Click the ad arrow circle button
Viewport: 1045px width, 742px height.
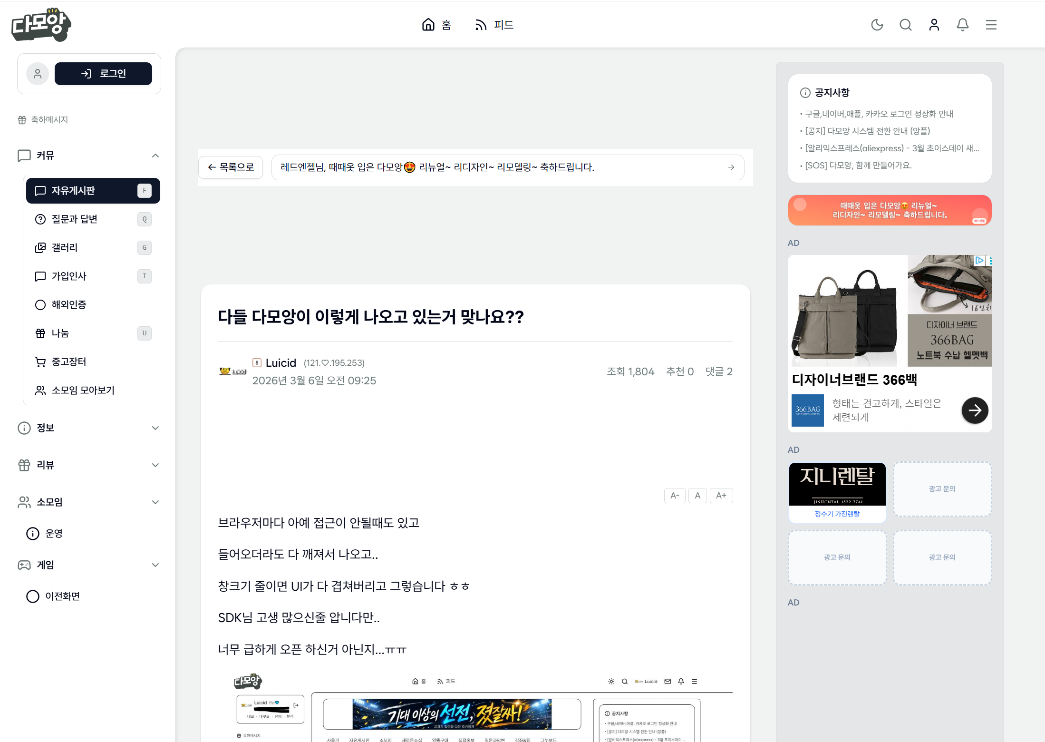click(975, 410)
